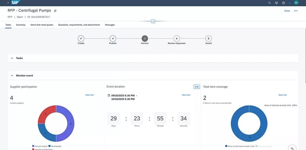Click the 'ID: Doc5356387217' text

pos(39,17)
